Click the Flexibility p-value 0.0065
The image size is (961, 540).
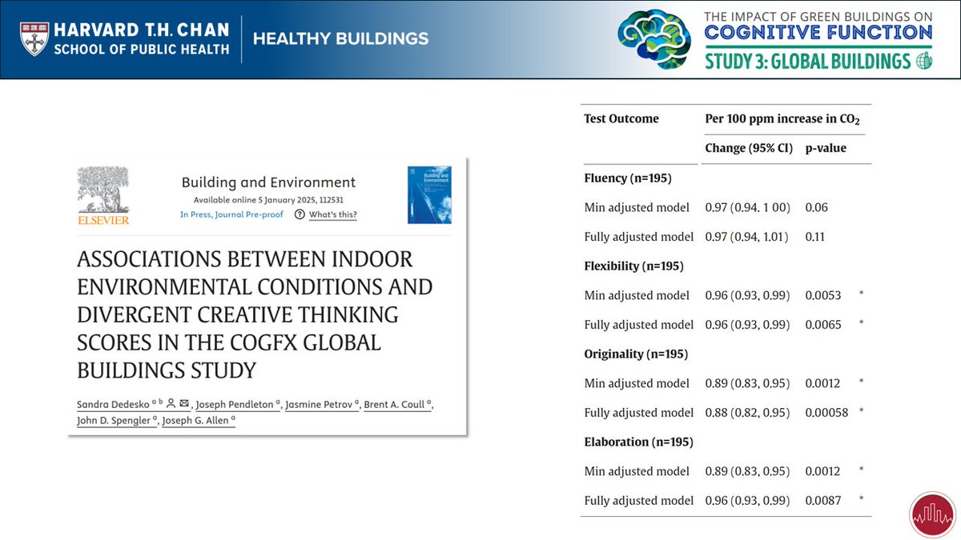pyautogui.click(x=823, y=325)
